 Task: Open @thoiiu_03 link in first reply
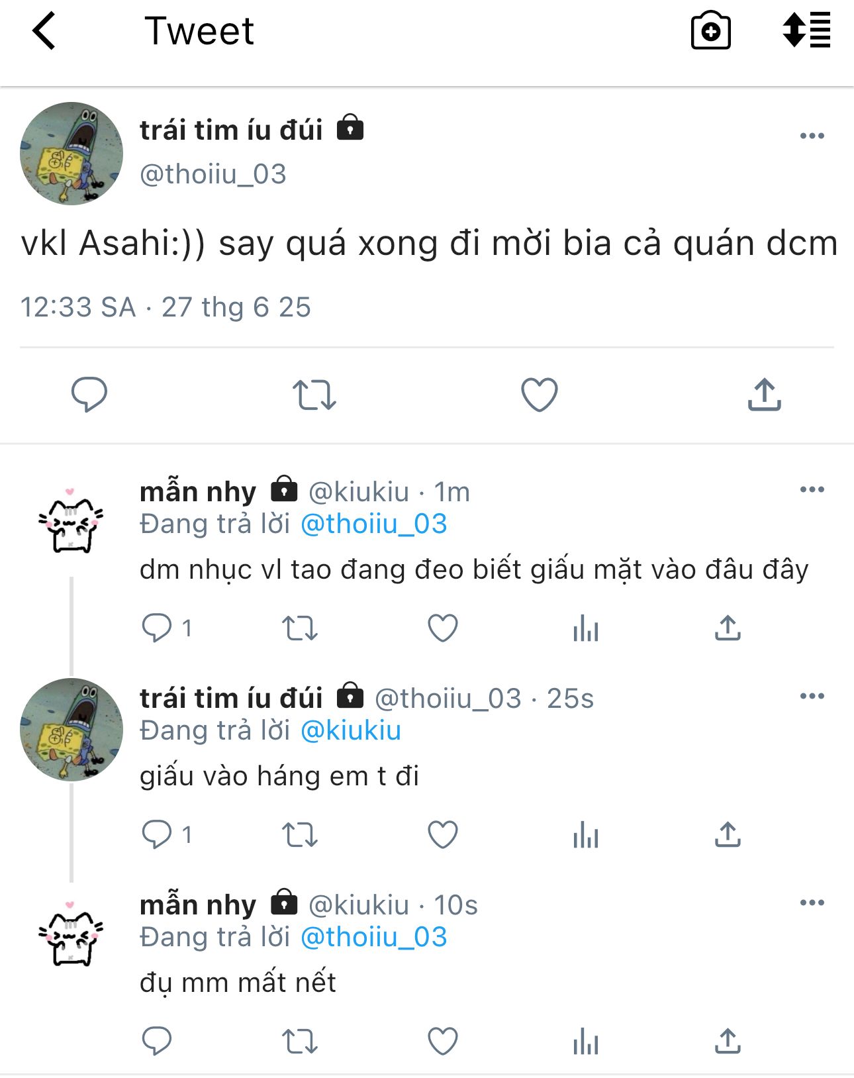373,524
